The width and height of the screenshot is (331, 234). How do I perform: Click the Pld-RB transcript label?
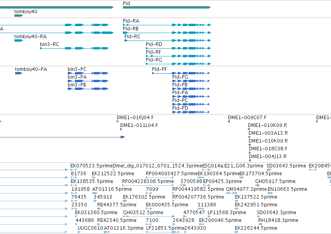coord(130,29)
